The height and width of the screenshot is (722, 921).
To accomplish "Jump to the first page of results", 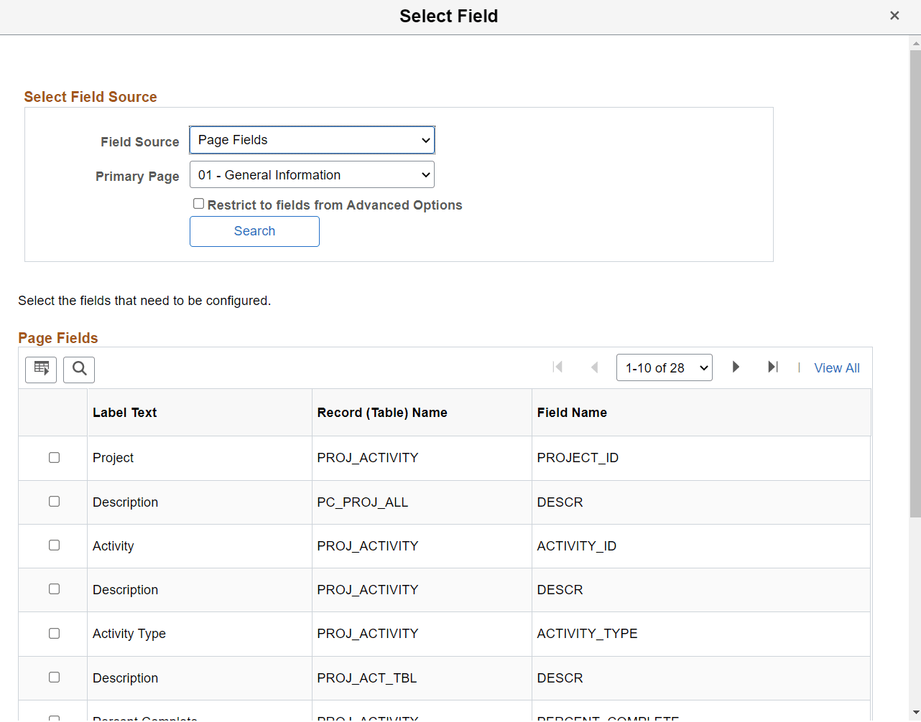I will point(557,367).
